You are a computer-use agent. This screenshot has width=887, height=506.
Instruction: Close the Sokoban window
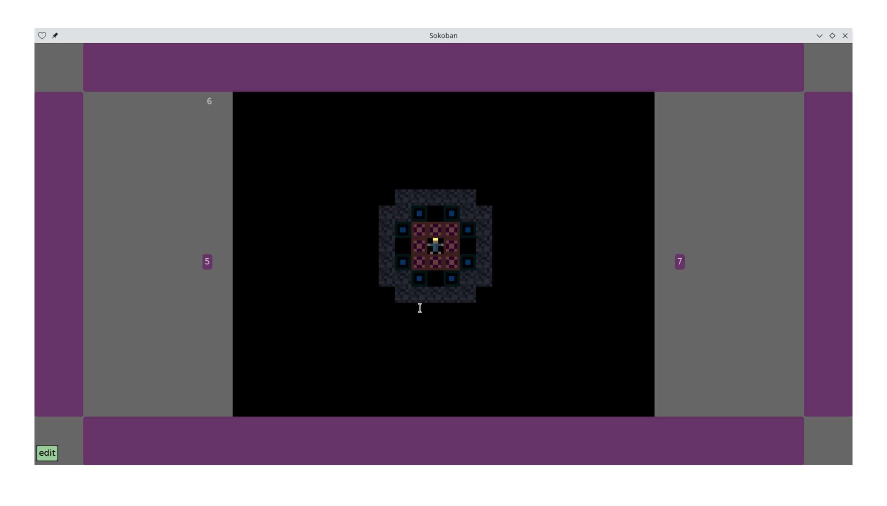(845, 36)
